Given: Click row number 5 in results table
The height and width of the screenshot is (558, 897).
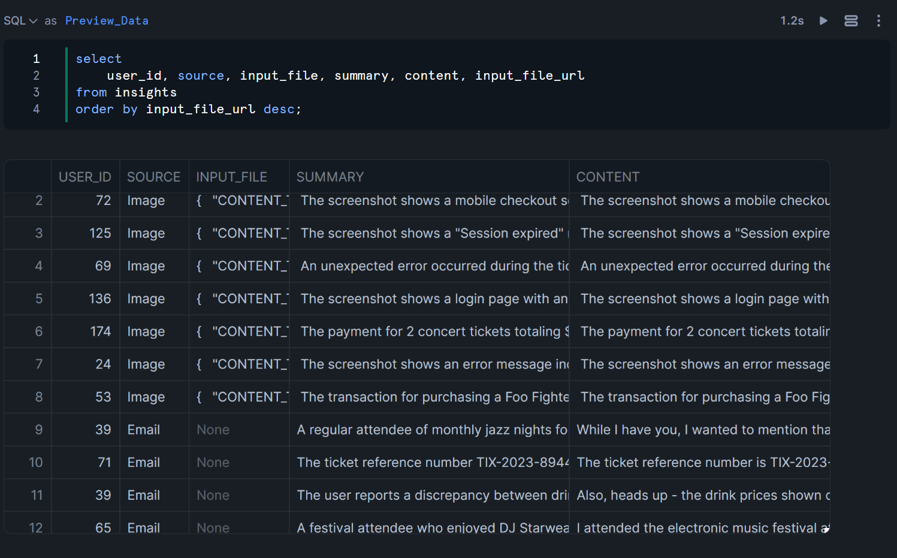Looking at the screenshot, I should coord(28,298).
